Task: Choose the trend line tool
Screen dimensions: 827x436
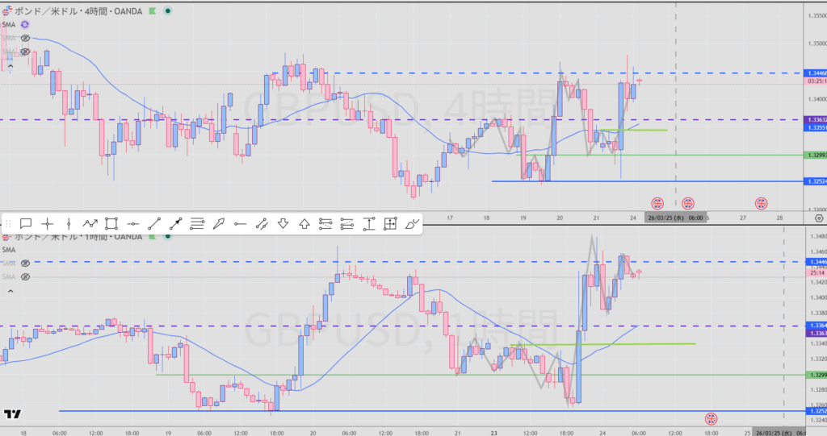Action: [x=154, y=224]
